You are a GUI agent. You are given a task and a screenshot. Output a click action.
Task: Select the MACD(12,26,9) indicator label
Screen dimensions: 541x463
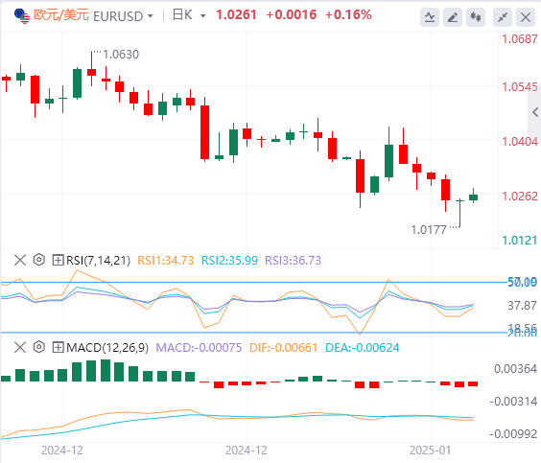pos(107,348)
